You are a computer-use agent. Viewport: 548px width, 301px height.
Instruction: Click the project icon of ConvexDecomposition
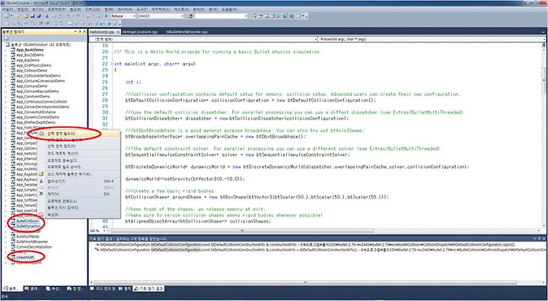[13, 247]
